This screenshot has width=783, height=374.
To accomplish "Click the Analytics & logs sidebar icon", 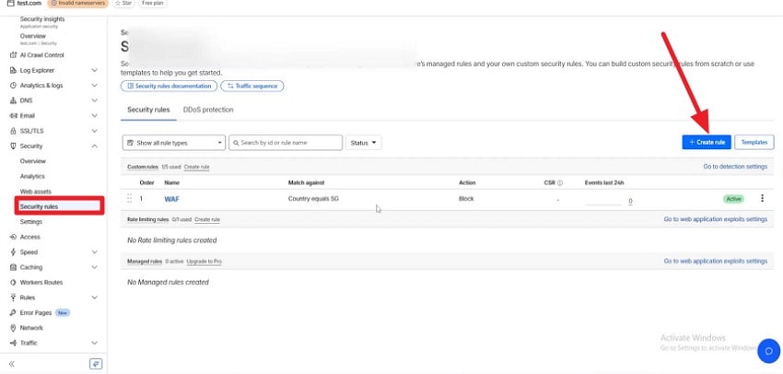I will click(x=14, y=86).
